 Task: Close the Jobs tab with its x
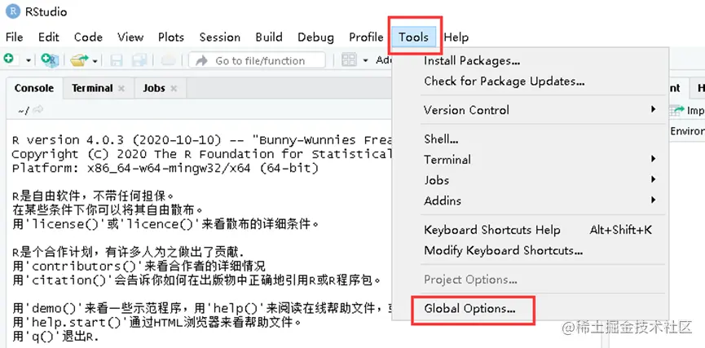click(174, 89)
